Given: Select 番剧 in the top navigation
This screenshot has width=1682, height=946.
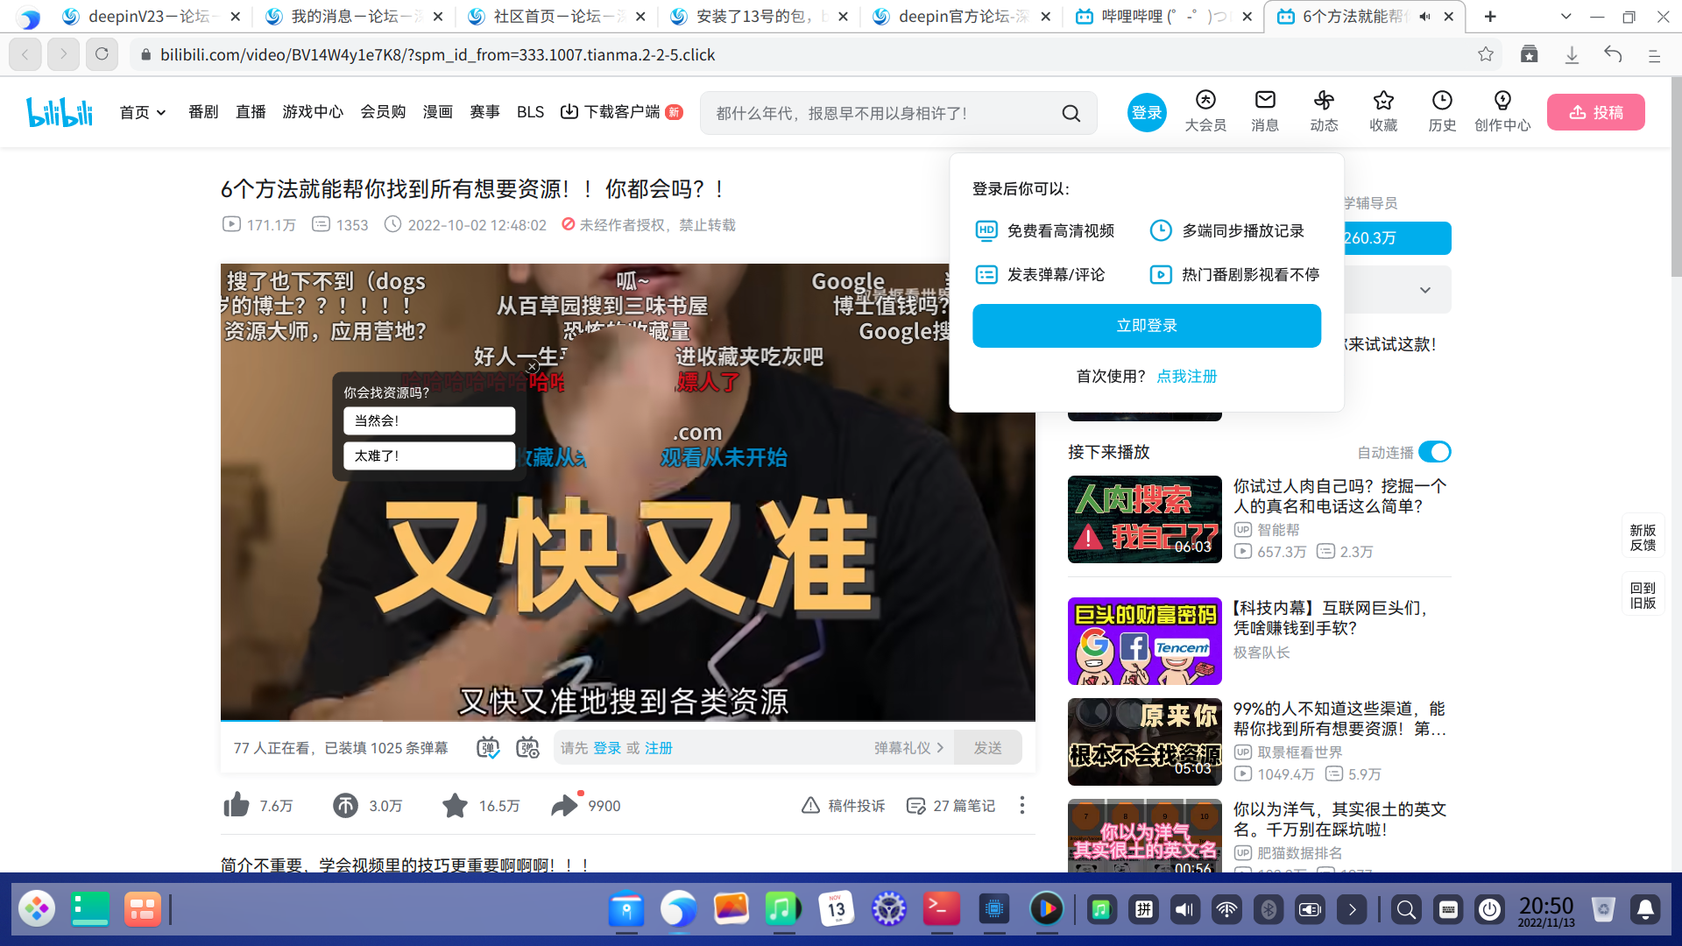Looking at the screenshot, I should coord(202,112).
